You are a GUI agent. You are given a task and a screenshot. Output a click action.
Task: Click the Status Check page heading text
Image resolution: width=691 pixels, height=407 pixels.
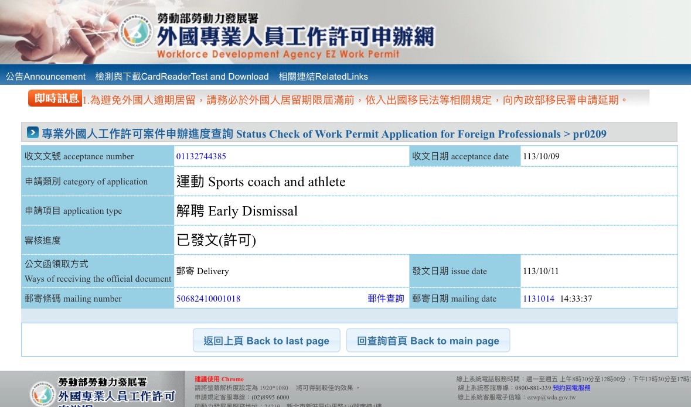(324, 134)
